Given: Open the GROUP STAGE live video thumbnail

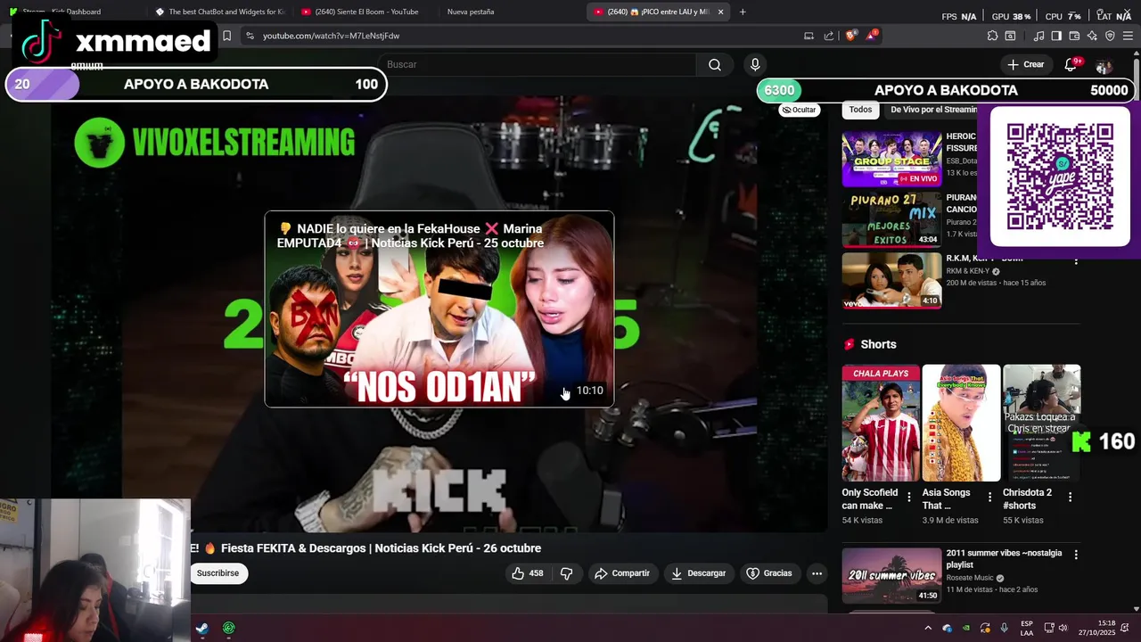Looking at the screenshot, I should click(891, 159).
